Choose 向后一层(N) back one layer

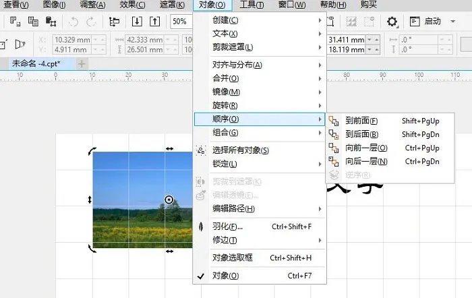(390, 161)
